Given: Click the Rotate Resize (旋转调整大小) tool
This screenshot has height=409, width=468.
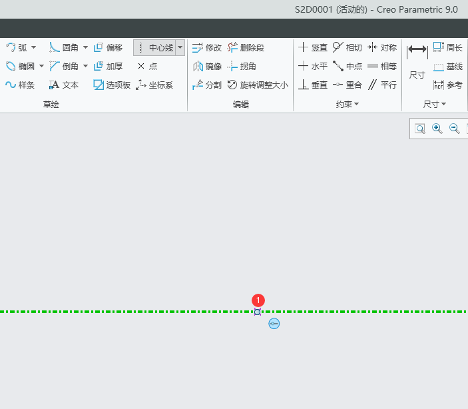Looking at the screenshot, I should 258,85.
